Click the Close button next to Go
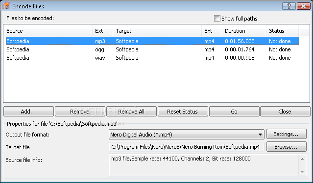 click(285, 112)
